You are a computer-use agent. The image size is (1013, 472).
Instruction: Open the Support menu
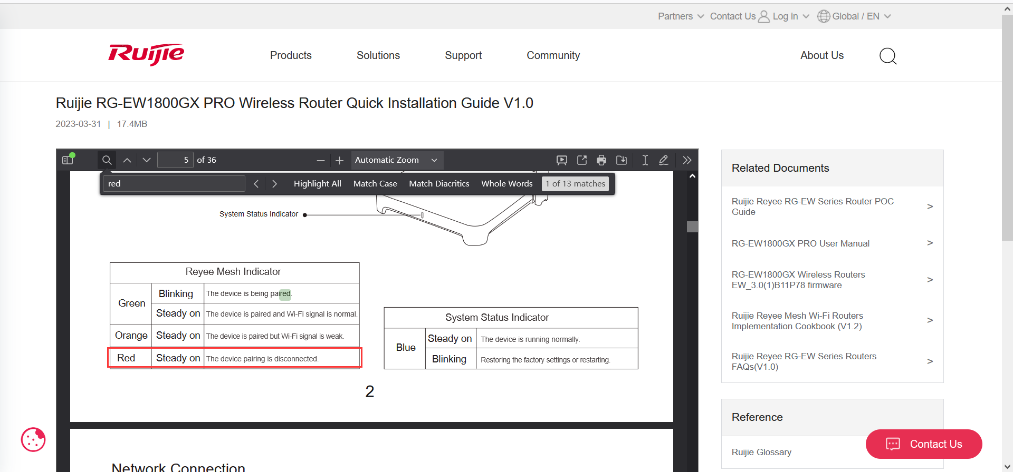click(x=463, y=55)
